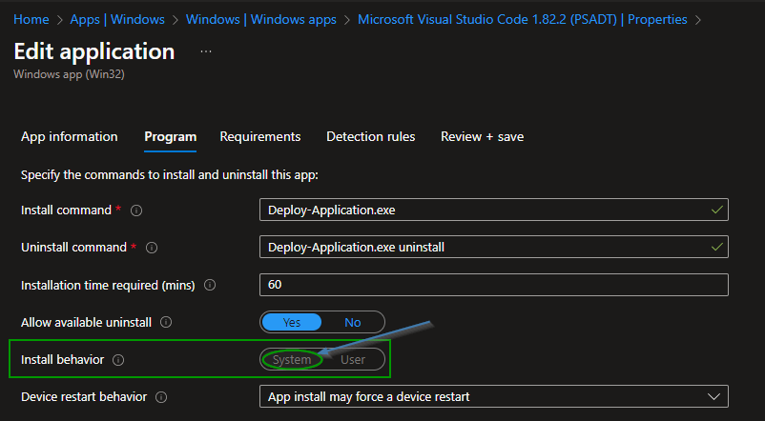The height and width of the screenshot is (421, 765).
Task: Click info icon beside Uninstall command
Action: [x=152, y=248]
